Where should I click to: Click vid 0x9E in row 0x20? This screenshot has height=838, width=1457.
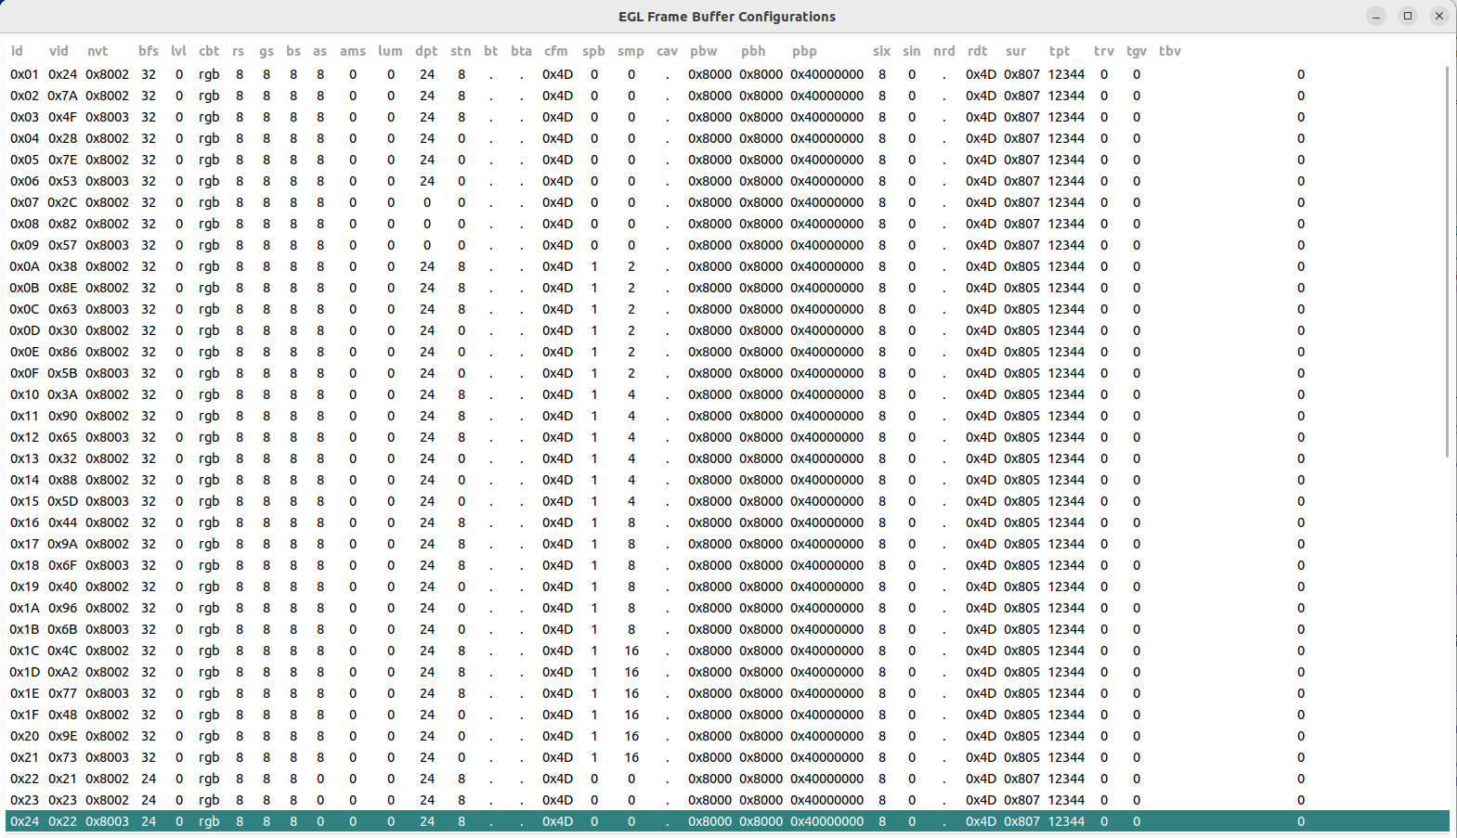click(63, 736)
